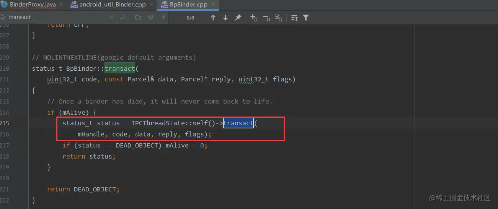Viewport: 498px width, 209px height.
Task: Click 'DEAD_OBJECT' on line 221
Action: click(95, 190)
